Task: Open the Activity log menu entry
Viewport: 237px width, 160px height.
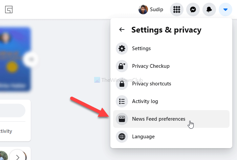Action: (145, 101)
